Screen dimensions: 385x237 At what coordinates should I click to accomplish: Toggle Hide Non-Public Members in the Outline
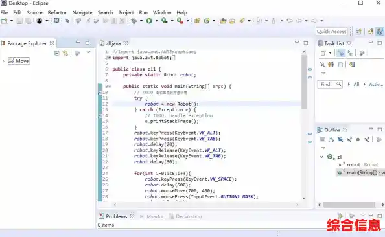358,139
